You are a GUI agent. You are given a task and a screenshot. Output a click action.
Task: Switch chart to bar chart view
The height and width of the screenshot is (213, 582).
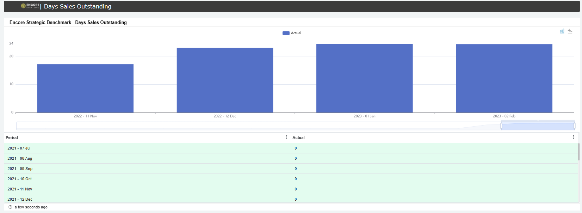coord(562,31)
